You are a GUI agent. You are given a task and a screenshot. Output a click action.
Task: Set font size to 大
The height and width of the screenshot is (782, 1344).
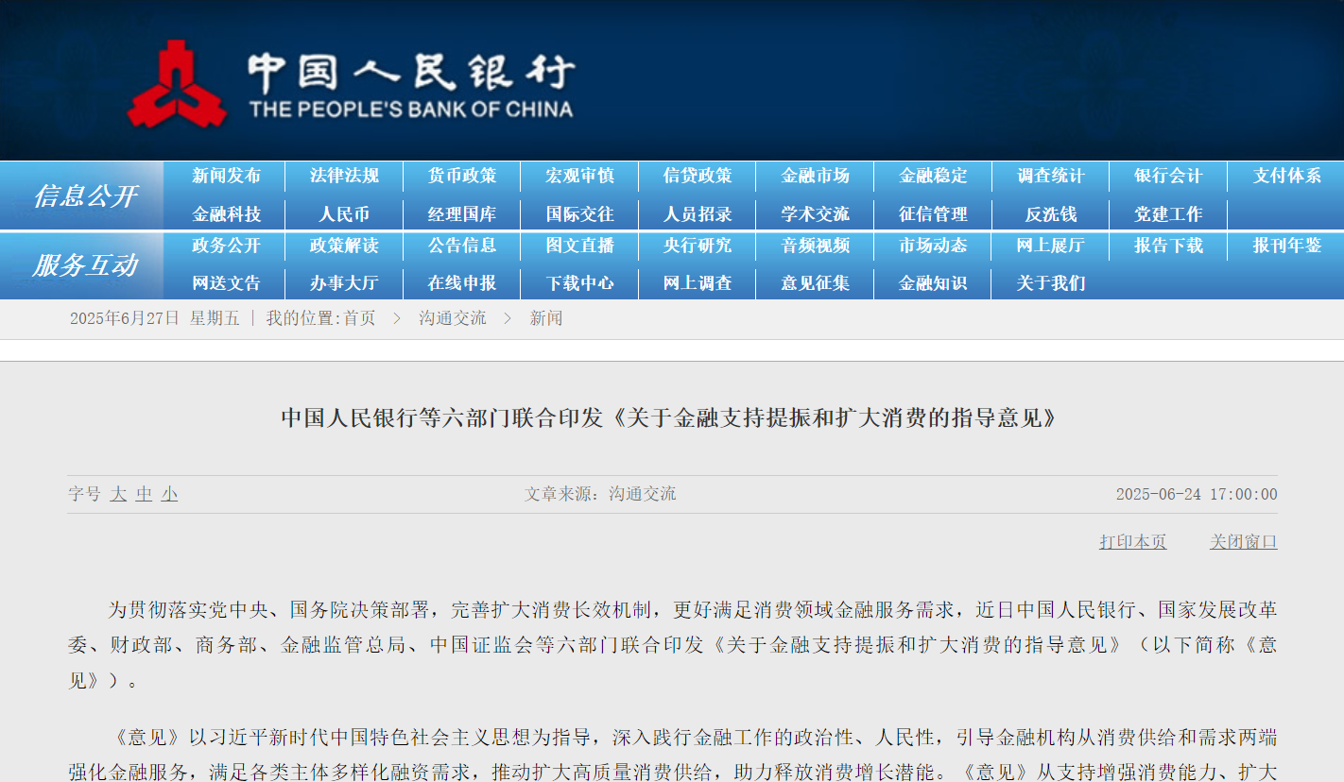118,494
